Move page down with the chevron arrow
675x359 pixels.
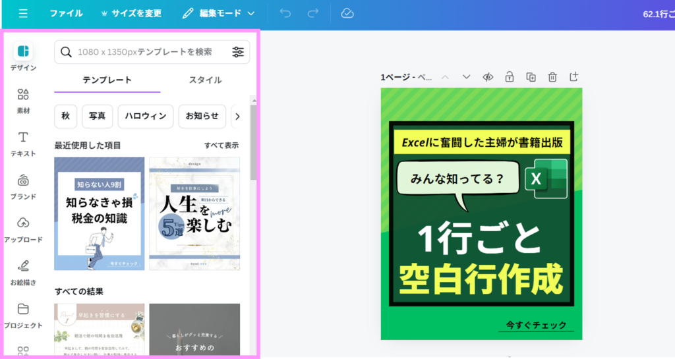click(467, 77)
